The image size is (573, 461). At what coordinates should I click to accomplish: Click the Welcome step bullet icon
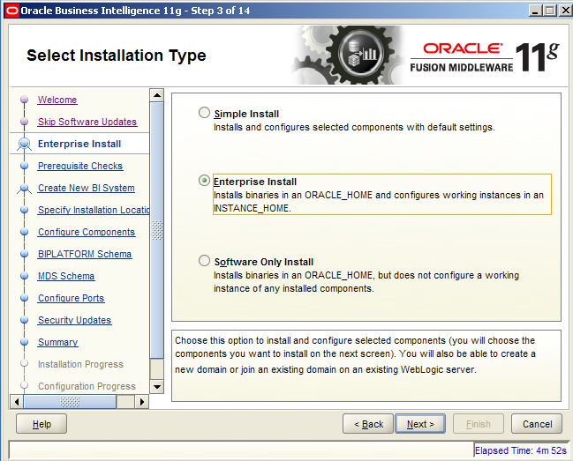[25, 100]
